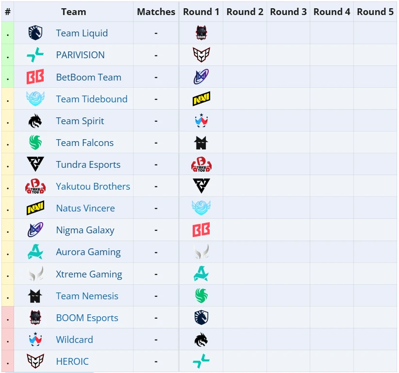Viewport: 399px width, 373px height.
Task: Click PARIVISION logo in HEROIC's Round 1 cell
Action: (201, 361)
